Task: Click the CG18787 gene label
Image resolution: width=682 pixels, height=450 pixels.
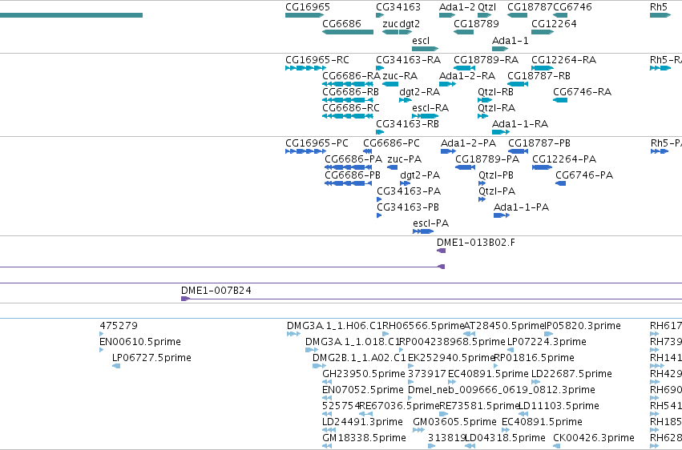Action: [x=530, y=7]
